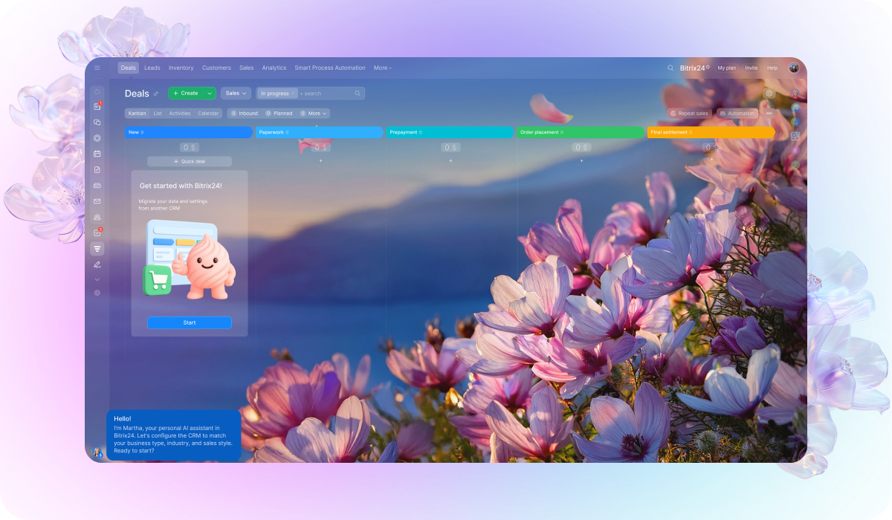
Task: Open the settings gear below the profile avatar
Action: pyautogui.click(x=769, y=94)
